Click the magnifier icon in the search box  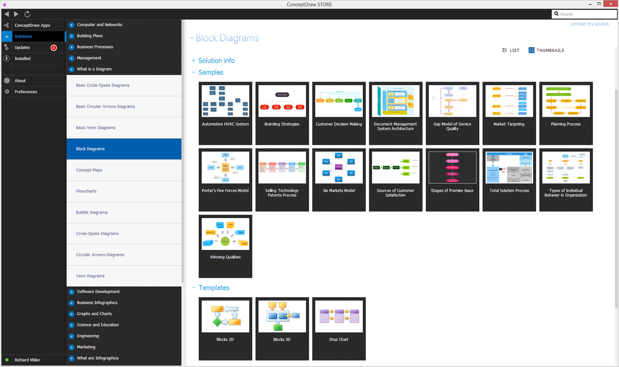557,14
